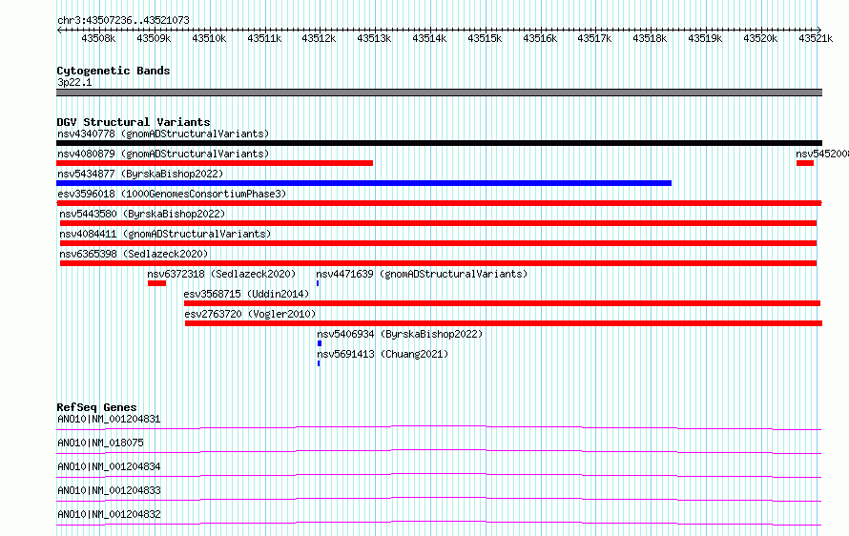The width and height of the screenshot is (849, 536).
Task: Click the 43521k ruler position
Action: [816, 38]
